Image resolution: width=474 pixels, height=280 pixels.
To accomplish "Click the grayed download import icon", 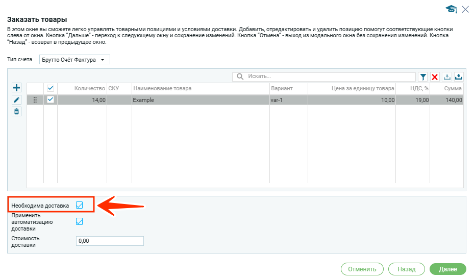I will [x=447, y=77].
